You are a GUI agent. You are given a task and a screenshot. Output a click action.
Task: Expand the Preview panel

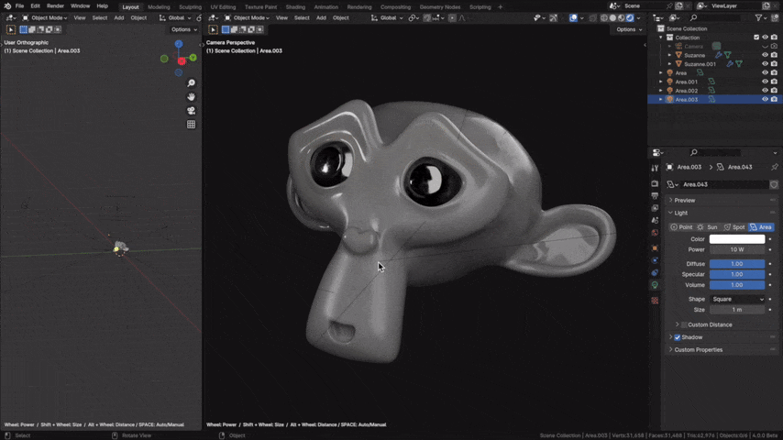pos(684,200)
